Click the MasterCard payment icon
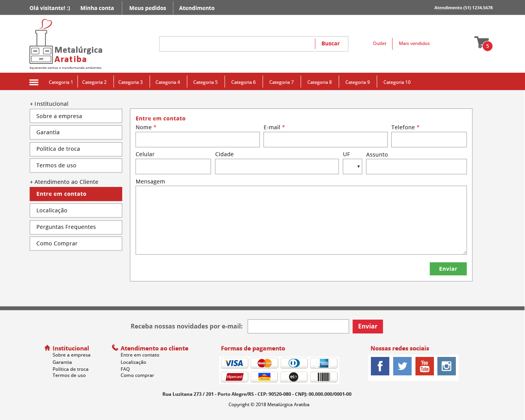Image resolution: width=525 pixels, height=420 pixels. click(x=264, y=363)
